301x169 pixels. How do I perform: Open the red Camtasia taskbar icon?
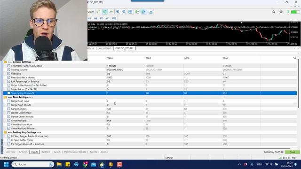(119, 164)
